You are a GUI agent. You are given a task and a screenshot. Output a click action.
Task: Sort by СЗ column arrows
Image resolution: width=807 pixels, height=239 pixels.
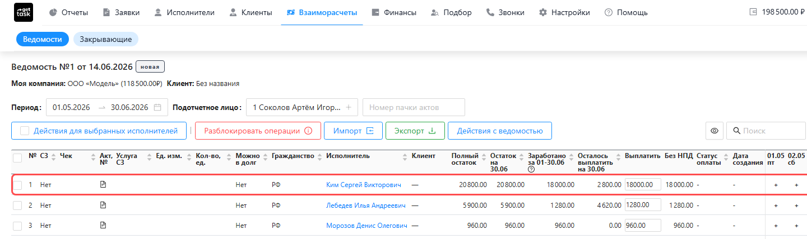[53, 158]
